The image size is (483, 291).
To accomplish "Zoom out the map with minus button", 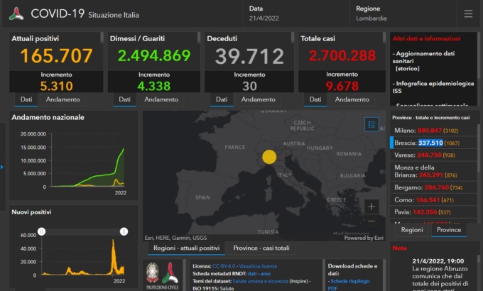I will (x=371, y=221).
